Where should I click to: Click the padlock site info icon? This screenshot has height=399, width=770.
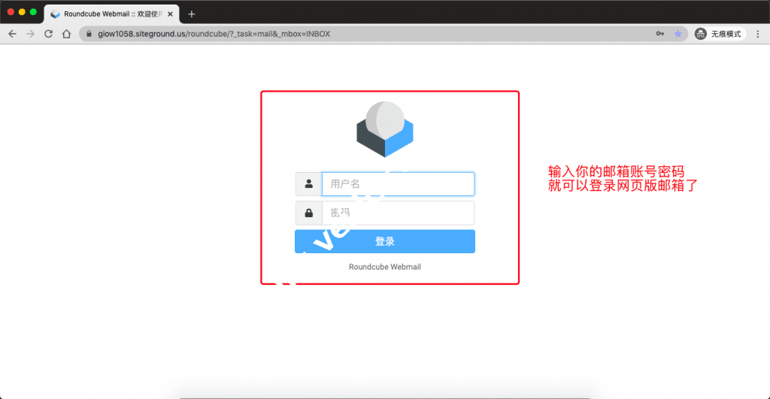click(x=89, y=34)
